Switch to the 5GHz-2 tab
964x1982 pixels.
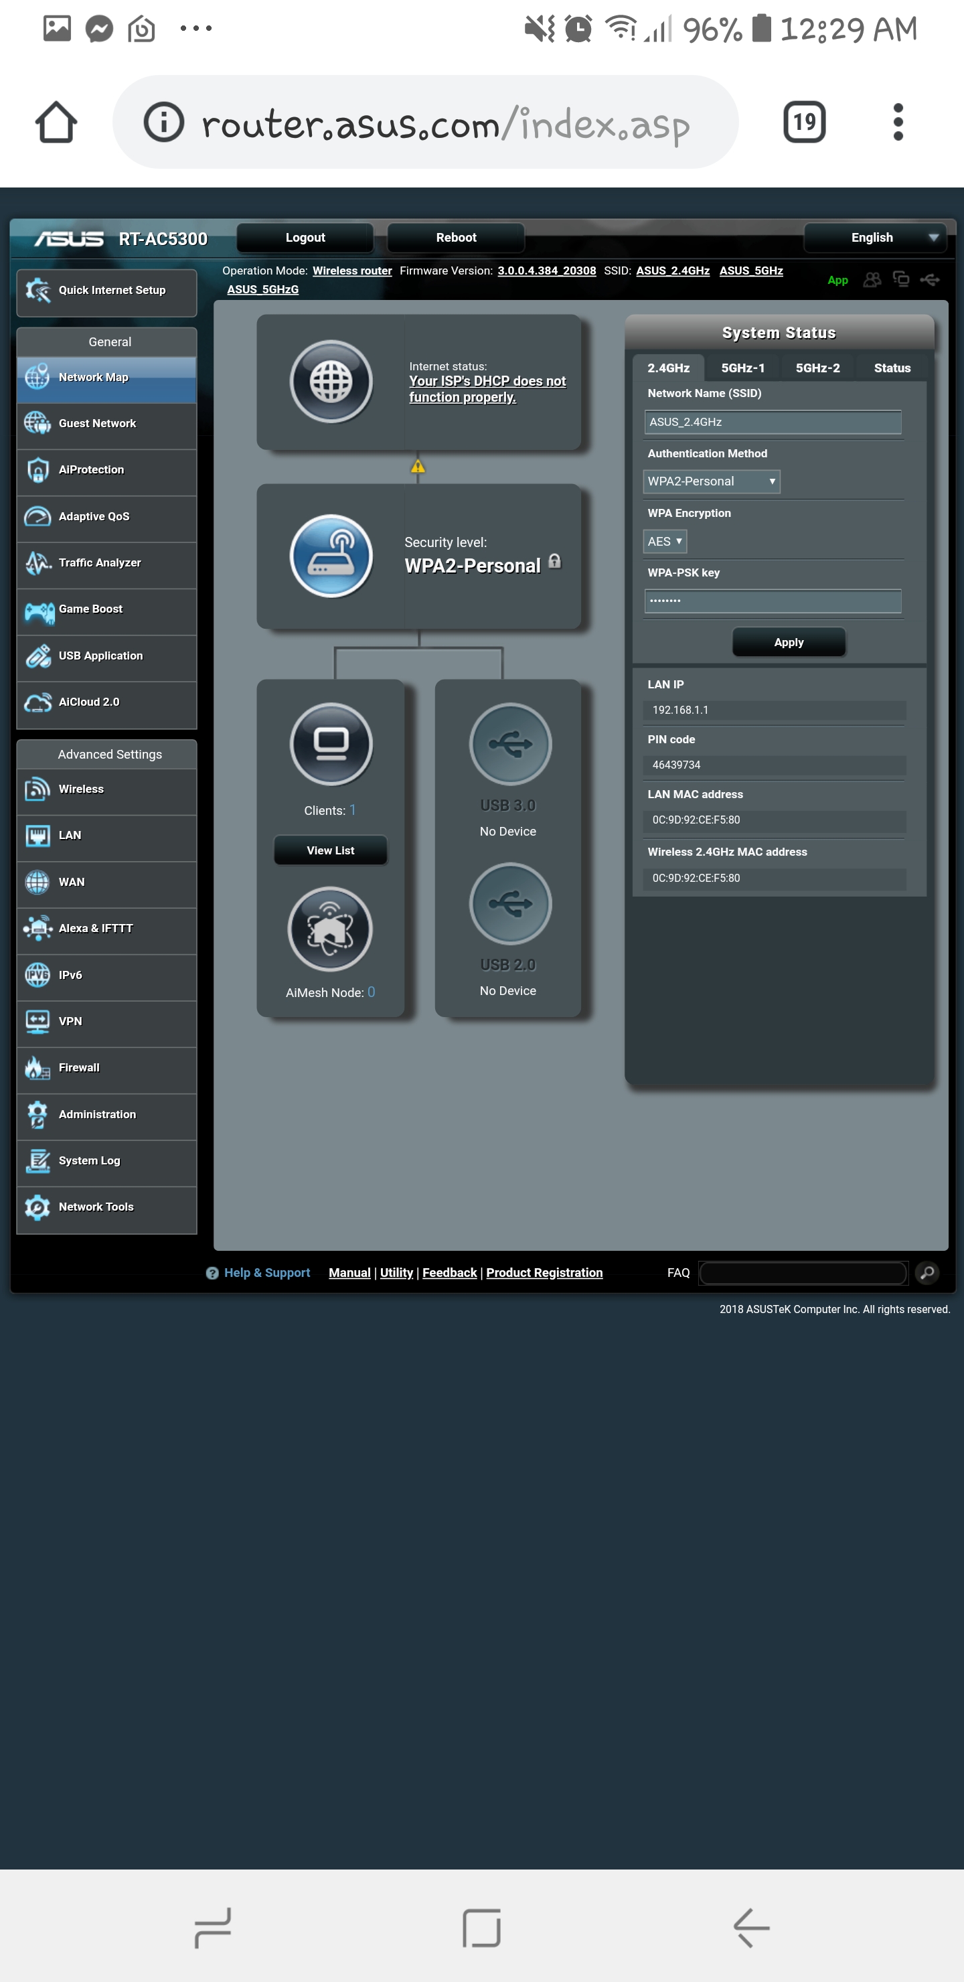pyautogui.click(x=818, y=368)
